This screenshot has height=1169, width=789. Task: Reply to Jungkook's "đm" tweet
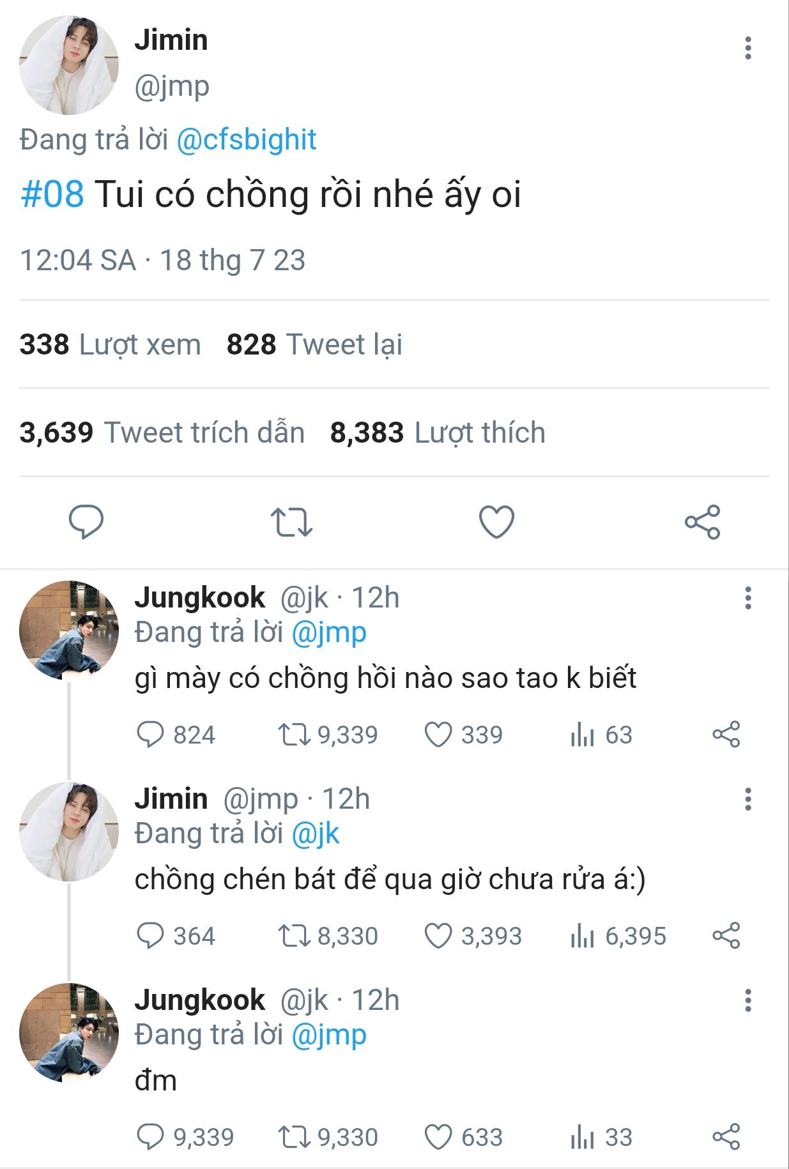[x=151, y=1137]
